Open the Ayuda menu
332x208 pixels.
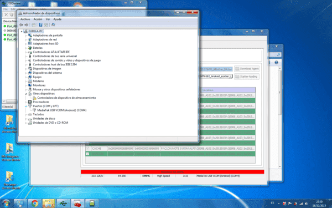57,19
